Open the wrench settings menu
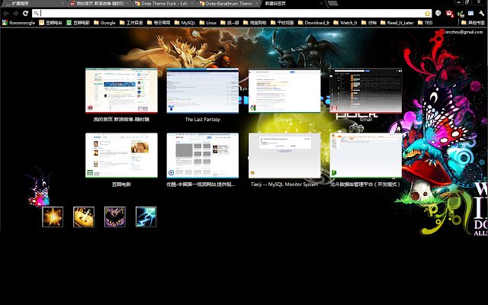 tap(481, 13)
